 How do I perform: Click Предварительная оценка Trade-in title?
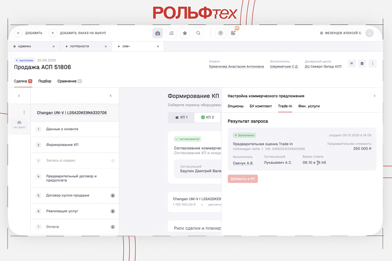[x=263, y=144]
